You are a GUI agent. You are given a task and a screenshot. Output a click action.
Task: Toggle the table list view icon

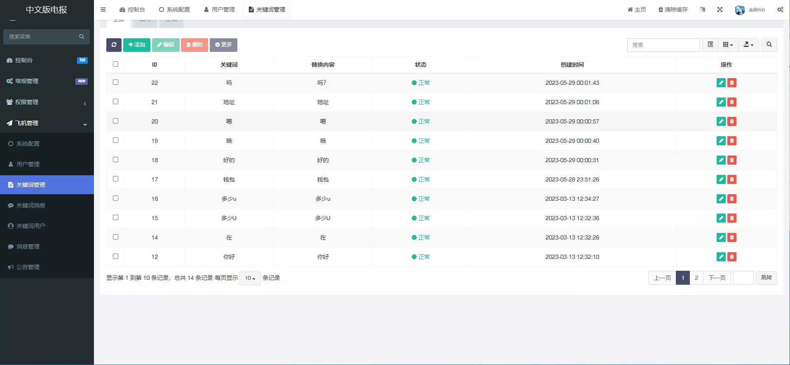[710, 45]
